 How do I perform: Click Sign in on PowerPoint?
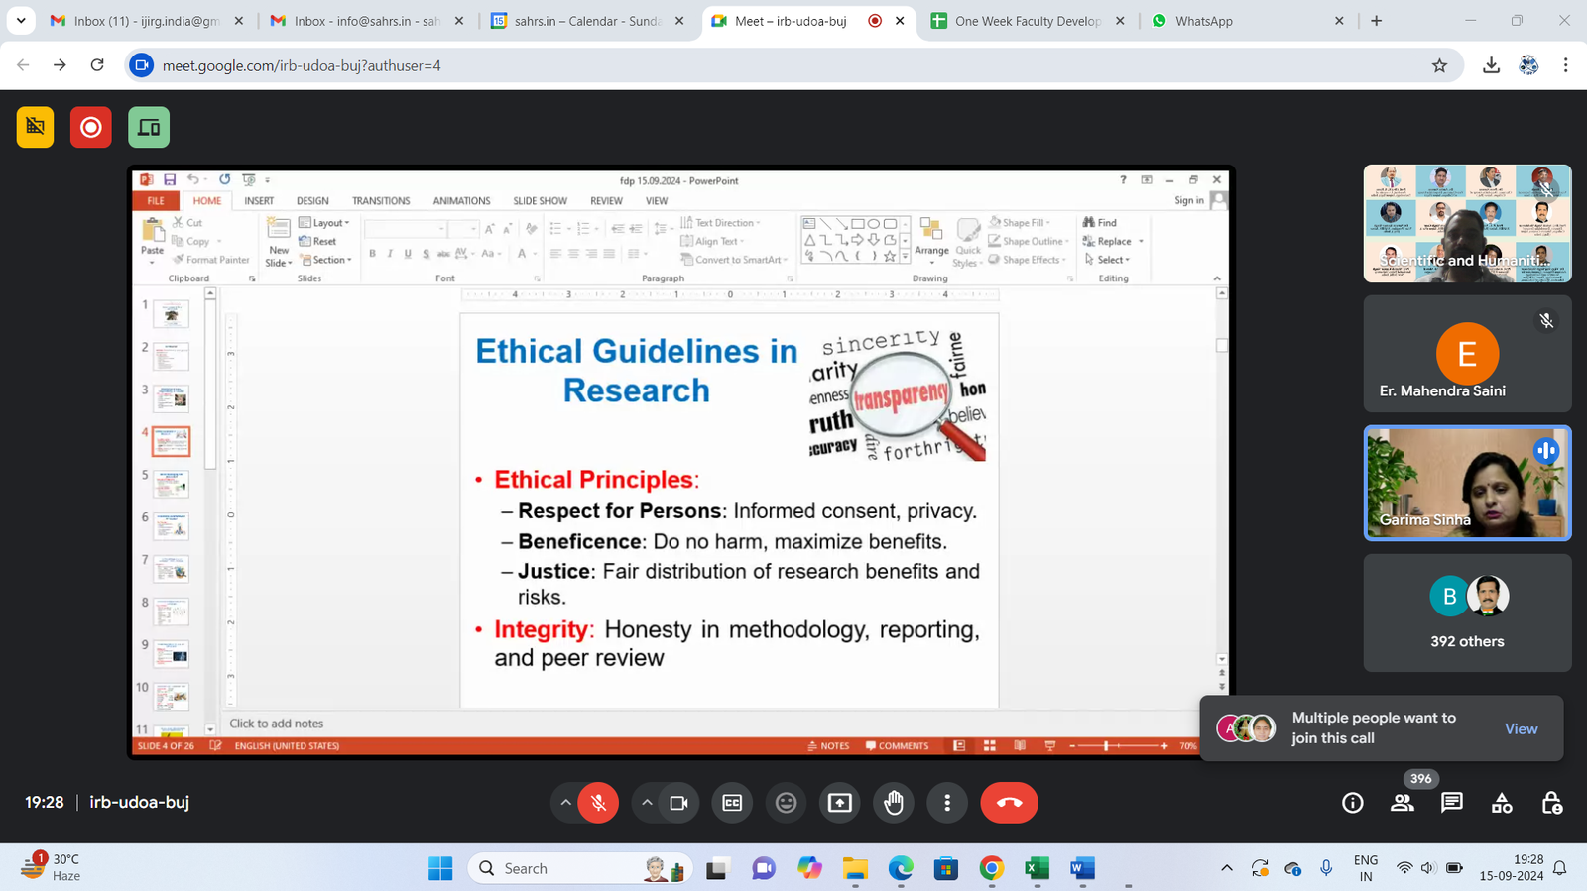(1188, 200)
